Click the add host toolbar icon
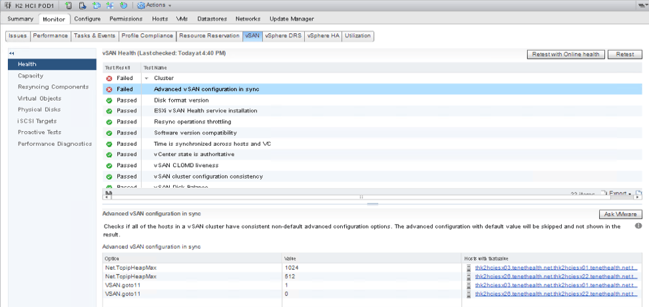This screenshot has height=307, width=649. pos(69,5)
